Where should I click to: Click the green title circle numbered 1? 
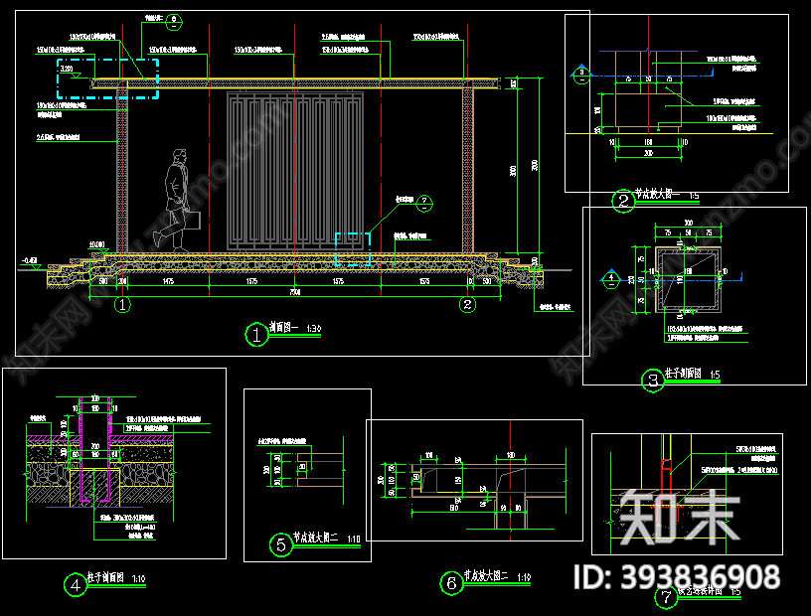[x=255, y=336]
